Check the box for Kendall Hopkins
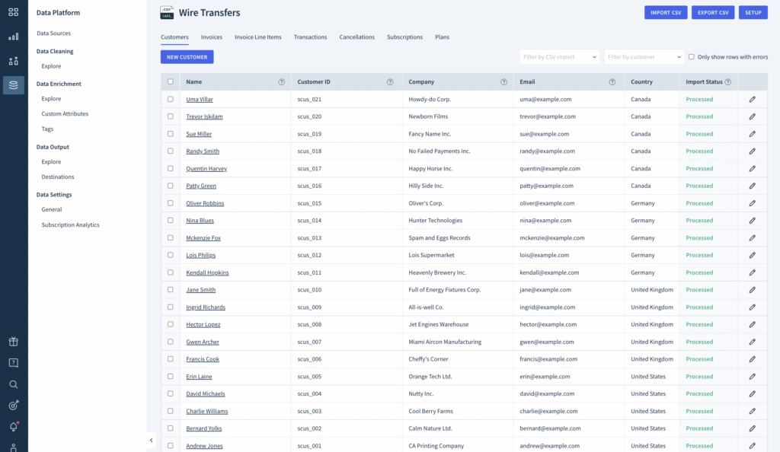The width and height of the screenshot is (780, 452). [171, 272]
